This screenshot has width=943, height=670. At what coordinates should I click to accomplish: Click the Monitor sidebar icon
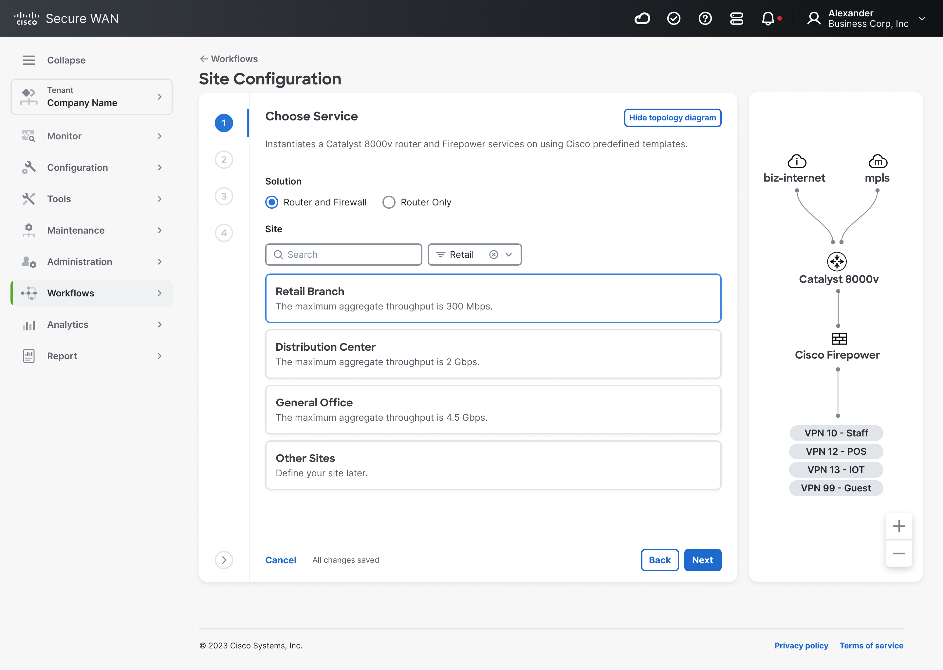(28, 136)
